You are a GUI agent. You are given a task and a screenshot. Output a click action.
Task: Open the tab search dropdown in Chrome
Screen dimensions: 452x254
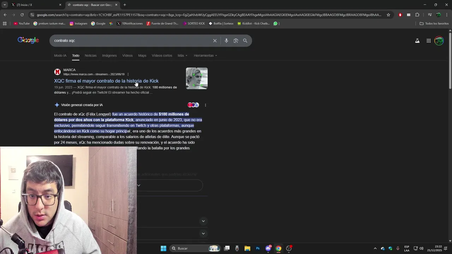tap(5, 5)
